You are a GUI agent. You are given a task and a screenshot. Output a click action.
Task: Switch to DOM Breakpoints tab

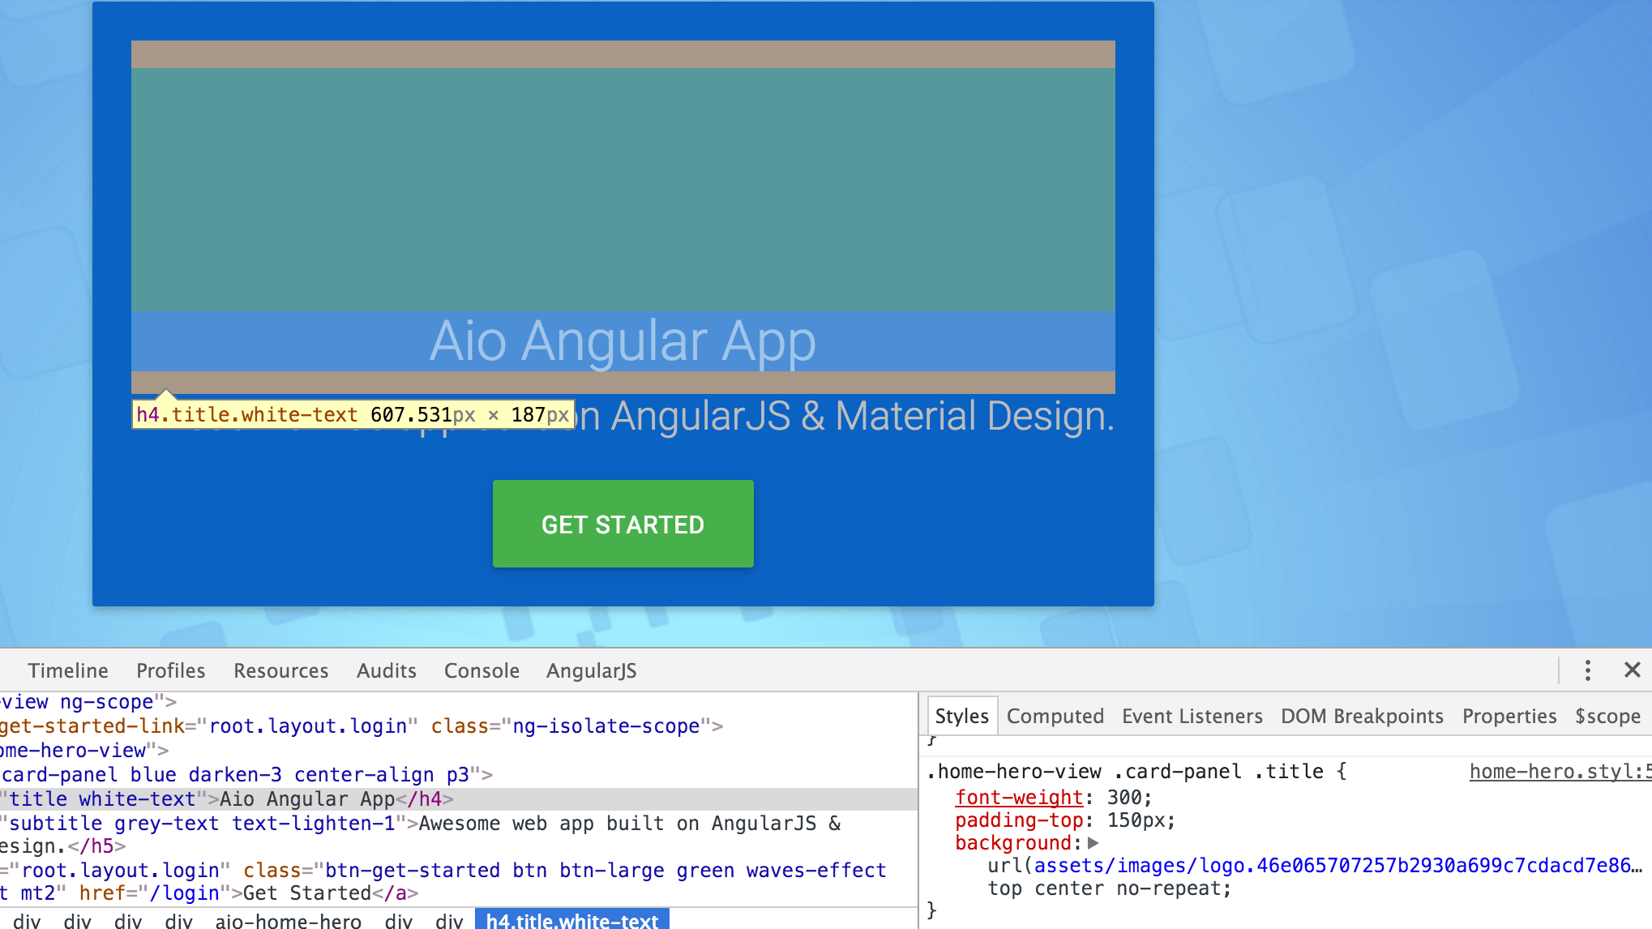1362,716
